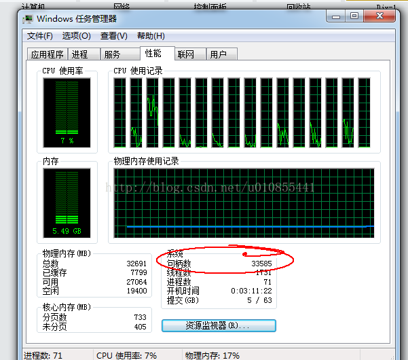
Task: Click the 可用 value 27064
Action: coord(136,282)
